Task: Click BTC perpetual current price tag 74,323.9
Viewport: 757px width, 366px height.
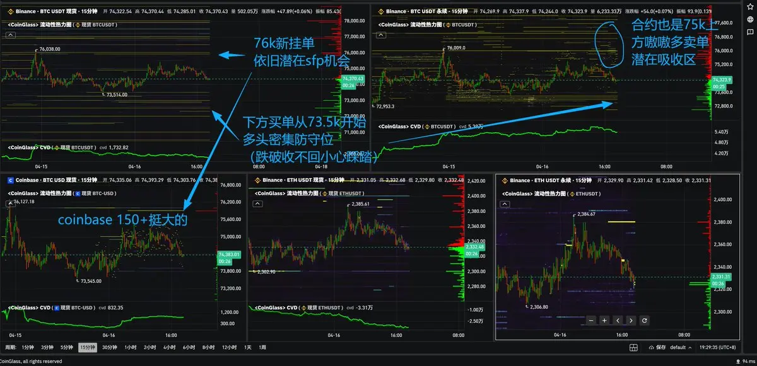Action: (722, 80)
